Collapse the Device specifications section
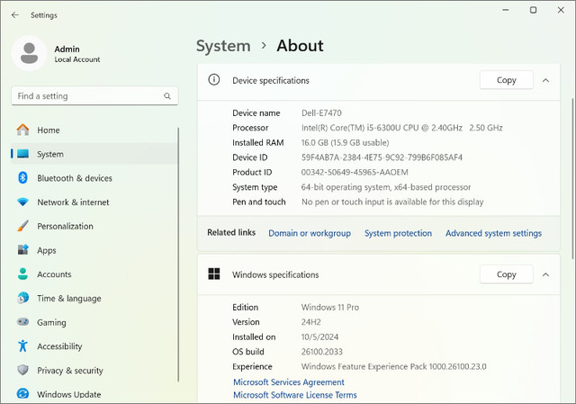This screenshot has width=576, height=404. pyautogui.click(x=545, y=80)
